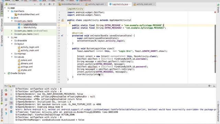220x124 pixels.
Task: Rerun the app from Run panel
Action: click(x=6, y=90)
